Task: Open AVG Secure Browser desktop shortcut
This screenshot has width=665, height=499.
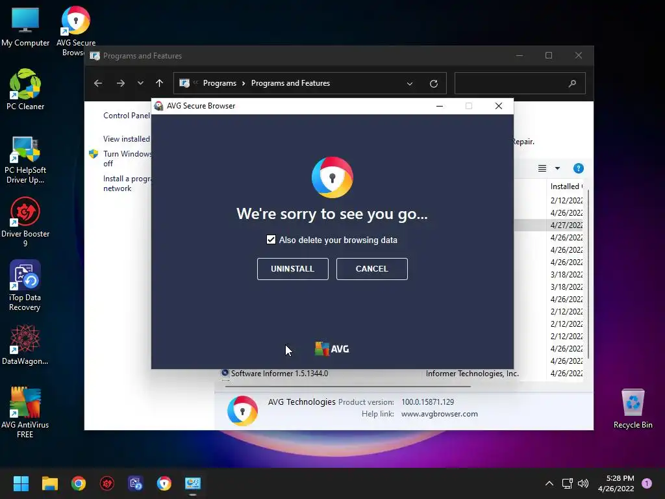Action: point(76,30)
